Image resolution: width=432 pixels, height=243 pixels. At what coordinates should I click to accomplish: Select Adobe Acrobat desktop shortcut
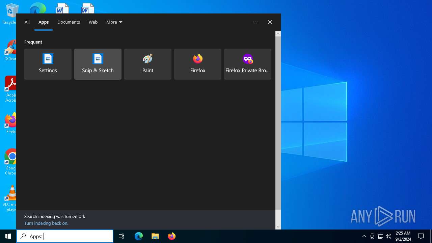[10, 89]
